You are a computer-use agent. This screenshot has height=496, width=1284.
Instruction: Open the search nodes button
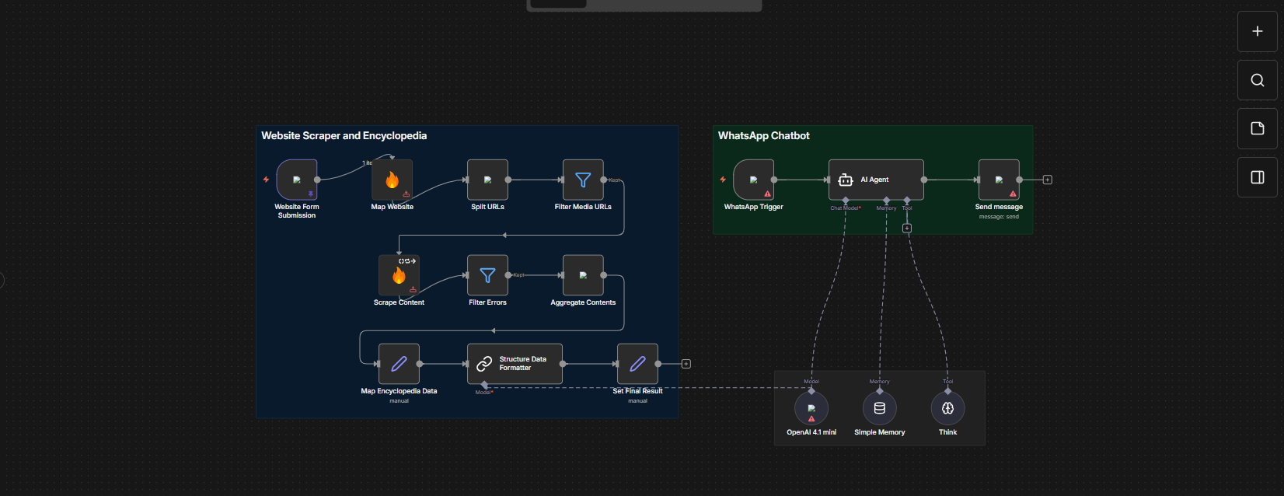pyautogui.click(x=1257, y=80)
